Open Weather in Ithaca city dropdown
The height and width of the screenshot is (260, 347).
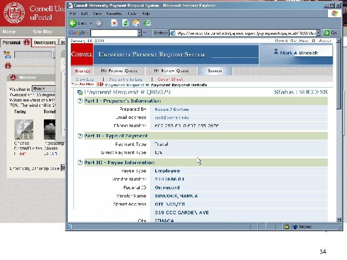pyautogui.click(x=43, y=89)
